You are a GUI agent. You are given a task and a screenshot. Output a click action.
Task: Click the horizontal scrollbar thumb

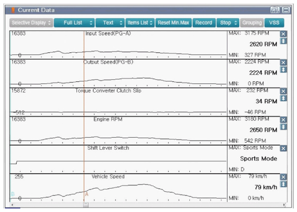coord(86,204)
